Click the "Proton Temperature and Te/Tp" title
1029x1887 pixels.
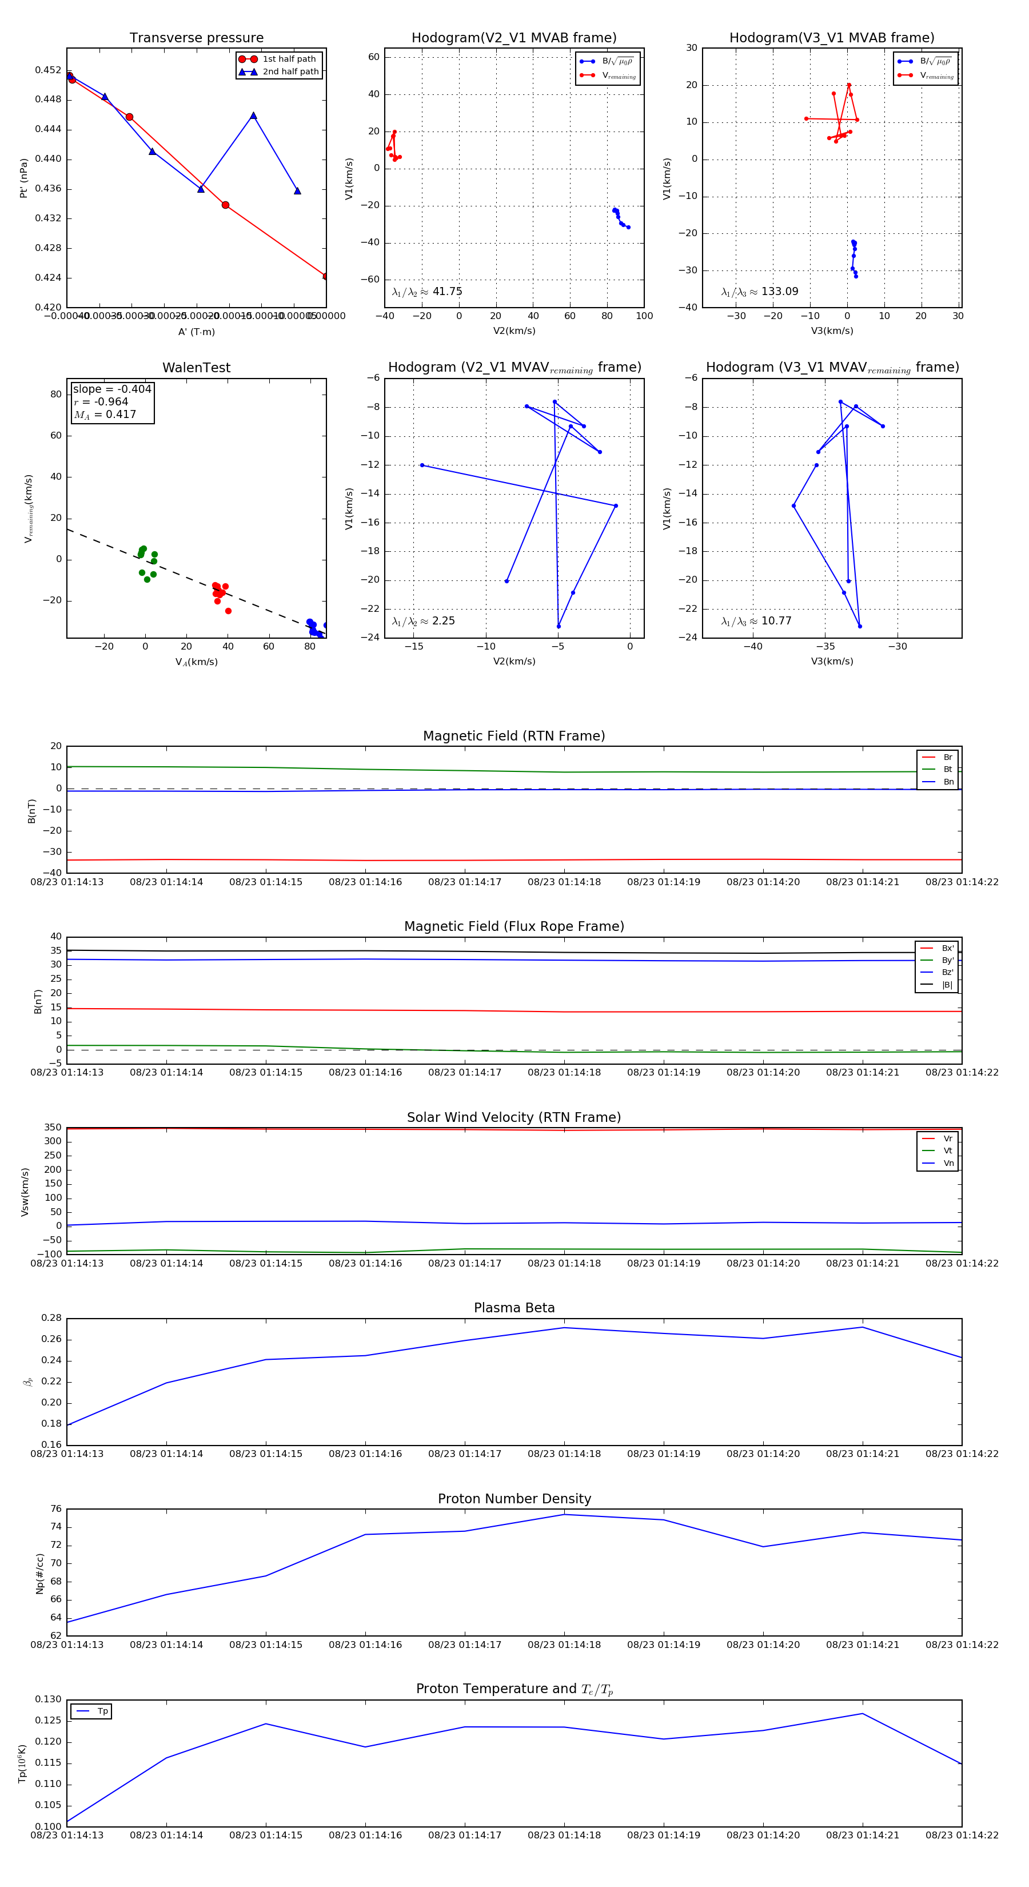click(x=514, y=1689)
